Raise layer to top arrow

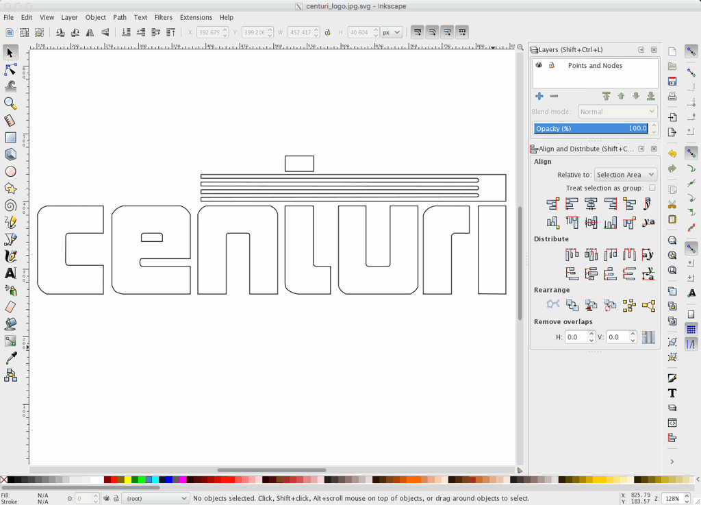pyautogui.click(x=607, y=96)
